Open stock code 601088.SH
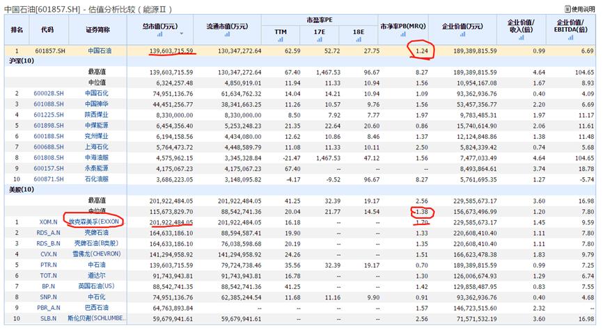This screenshot has width=603, height=330. click(49, 104)
